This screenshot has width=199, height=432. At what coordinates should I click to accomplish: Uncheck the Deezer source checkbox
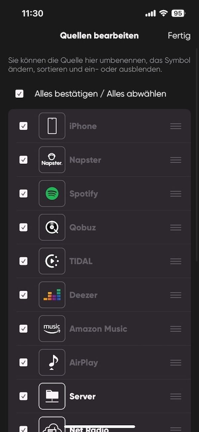[x=23, y=295]
